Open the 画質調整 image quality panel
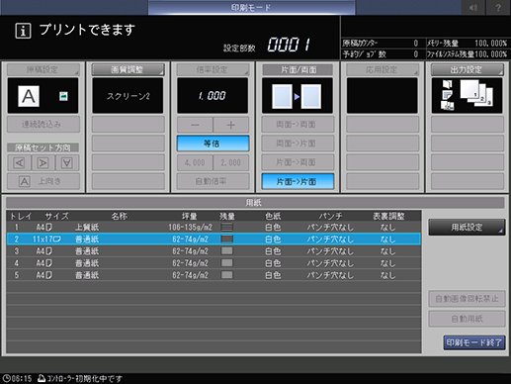511x384 pixels. (x=128, y=69)
